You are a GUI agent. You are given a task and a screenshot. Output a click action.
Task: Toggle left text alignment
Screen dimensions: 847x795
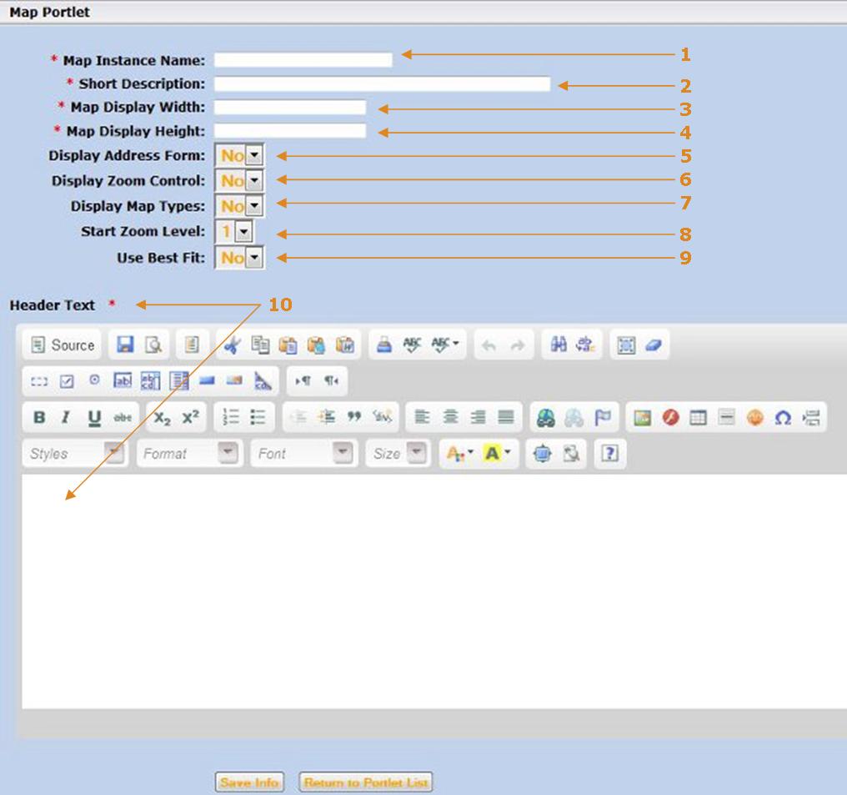(422, 417)
